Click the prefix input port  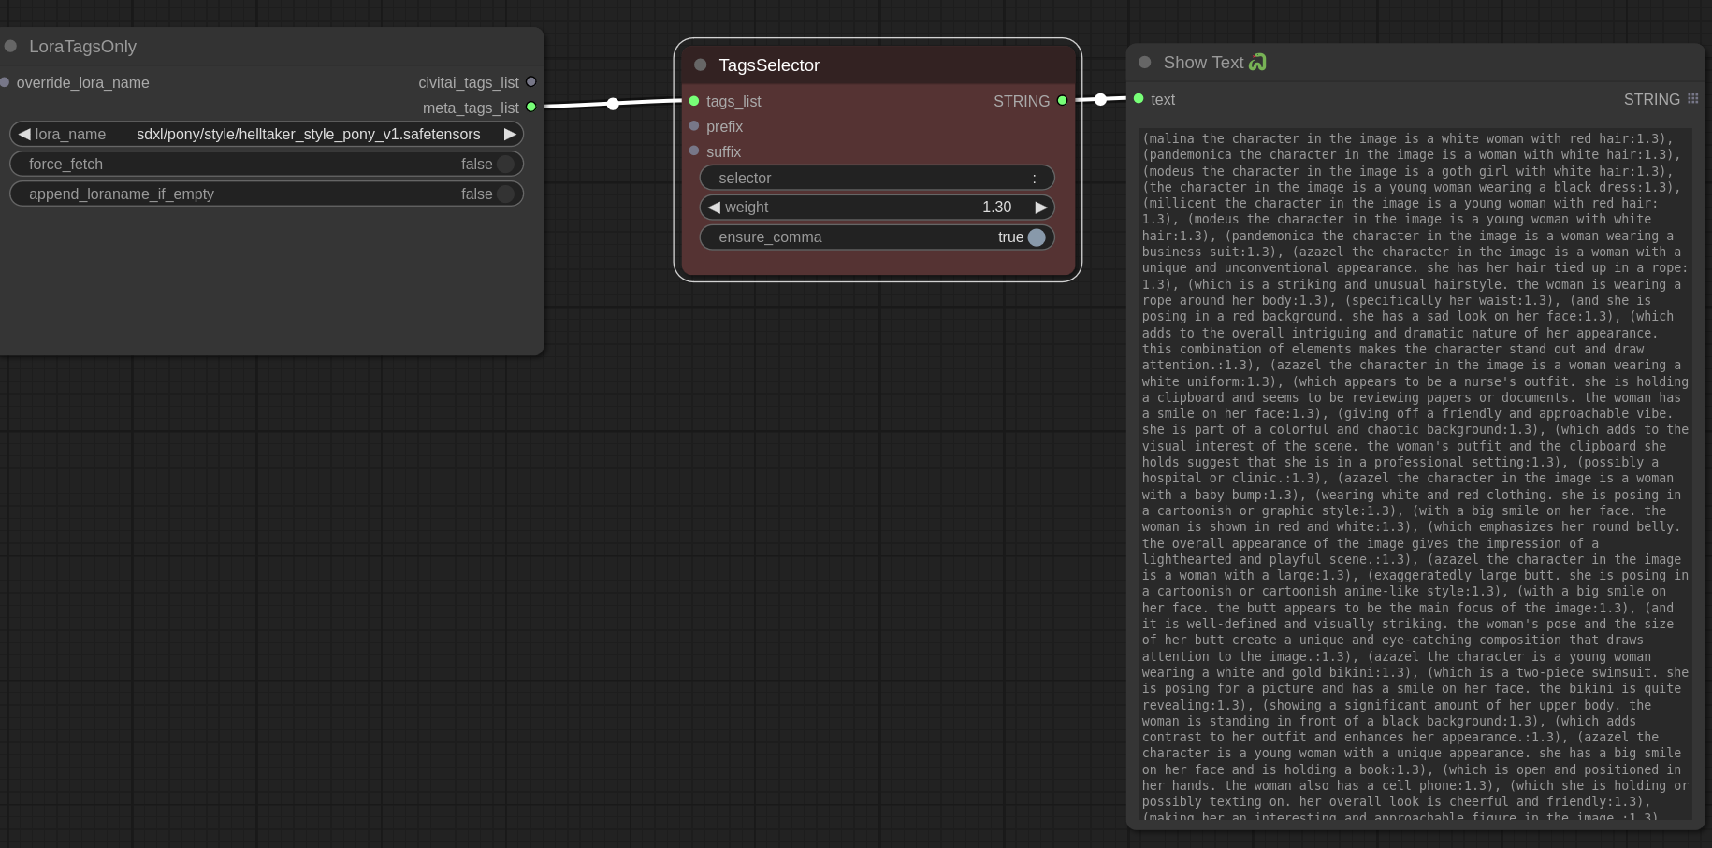[694, 126]
